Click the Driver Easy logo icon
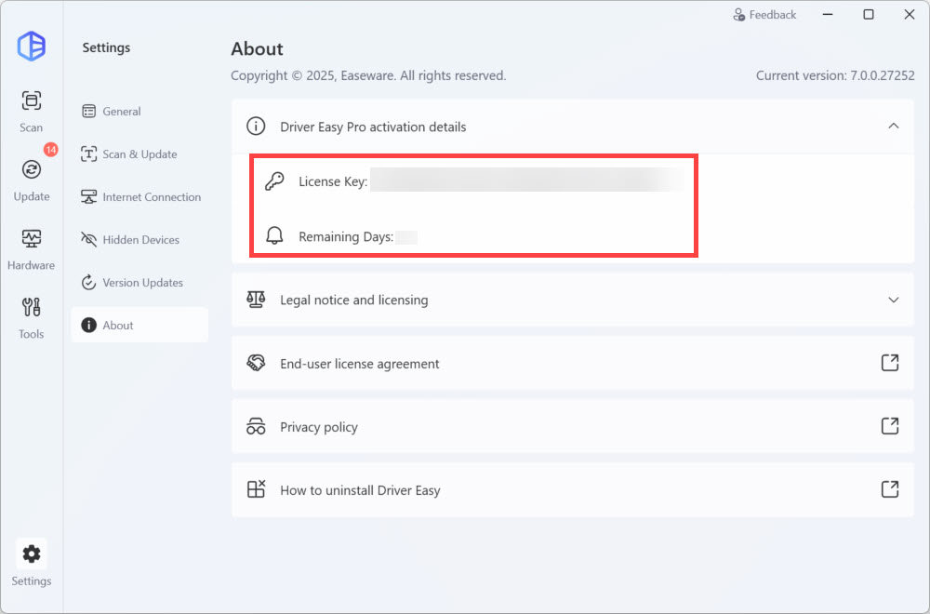 tap(32, 46)
